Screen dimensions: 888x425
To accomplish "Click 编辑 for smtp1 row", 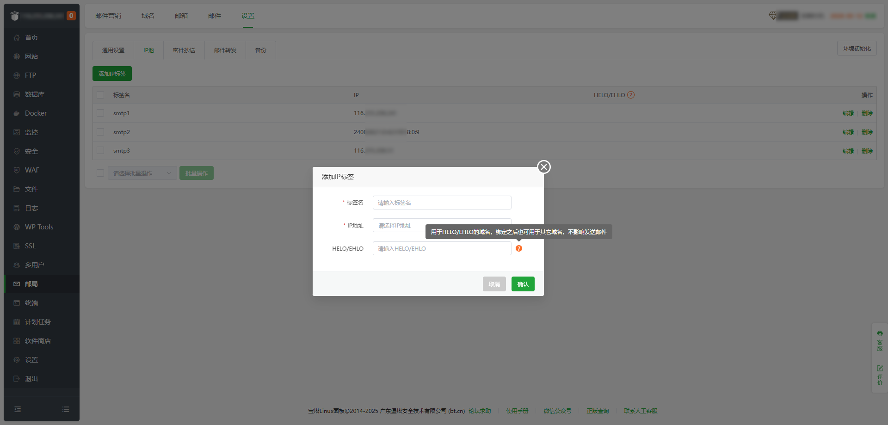I will (x=848, y=113).
